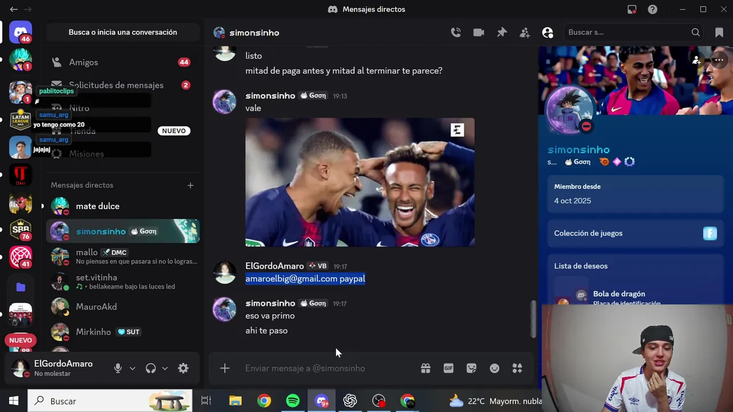
Task: Open own user panel ElGordoAmaro
Action: pos(57,369)
